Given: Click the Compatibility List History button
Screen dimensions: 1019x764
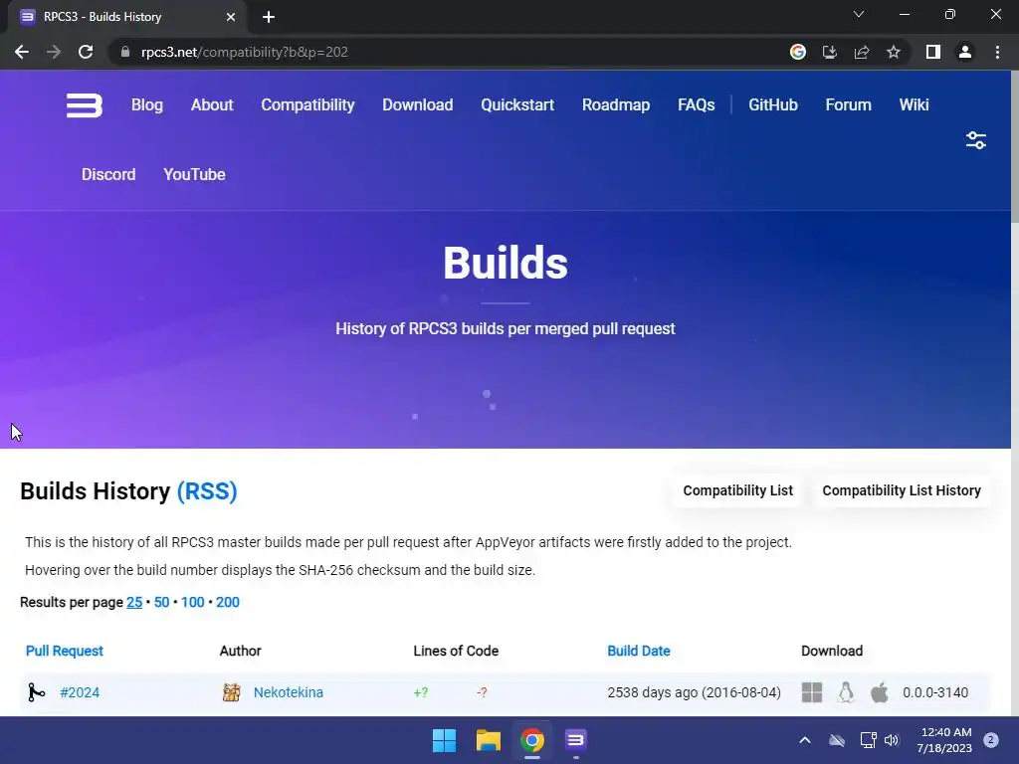Looking at the screenshot, I should [x=902, y=490].
